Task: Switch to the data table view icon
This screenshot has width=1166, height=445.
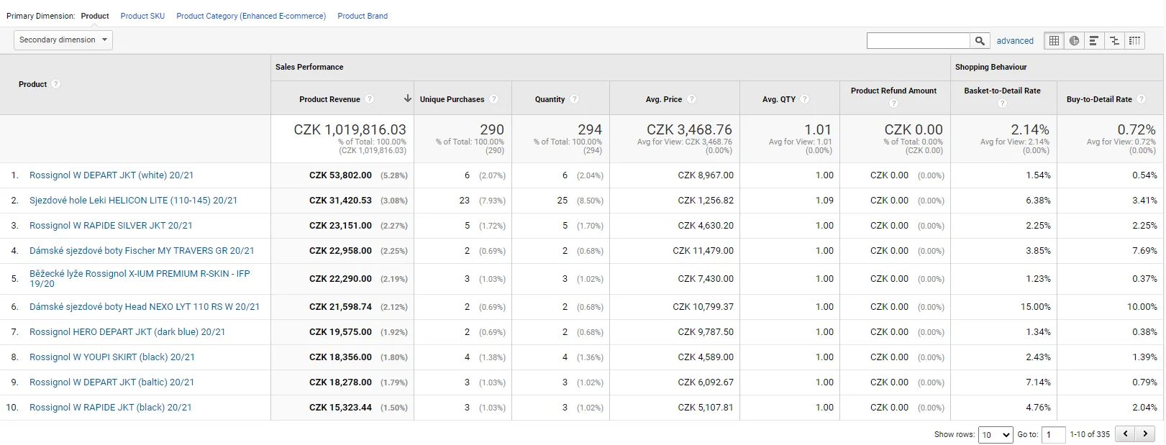Action: coord(1054,41)
